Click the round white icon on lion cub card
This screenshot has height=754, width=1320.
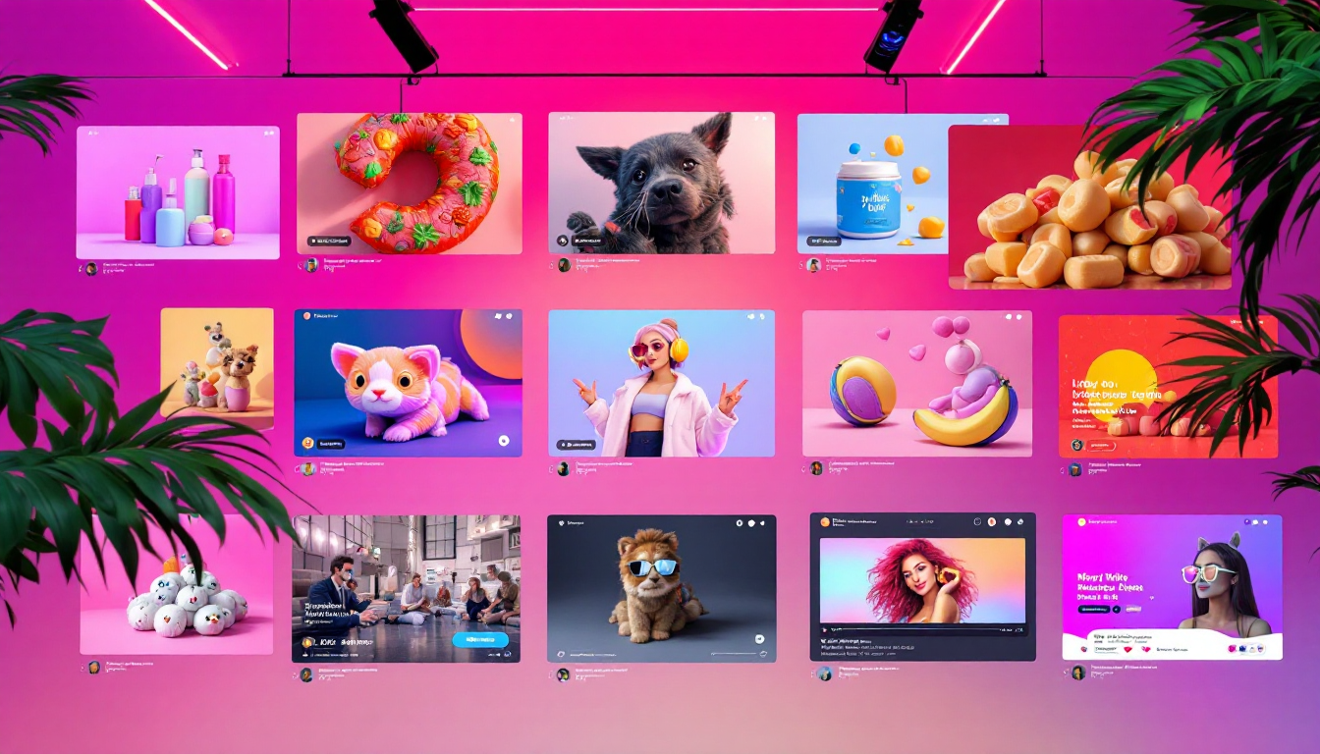pos(759,639)
